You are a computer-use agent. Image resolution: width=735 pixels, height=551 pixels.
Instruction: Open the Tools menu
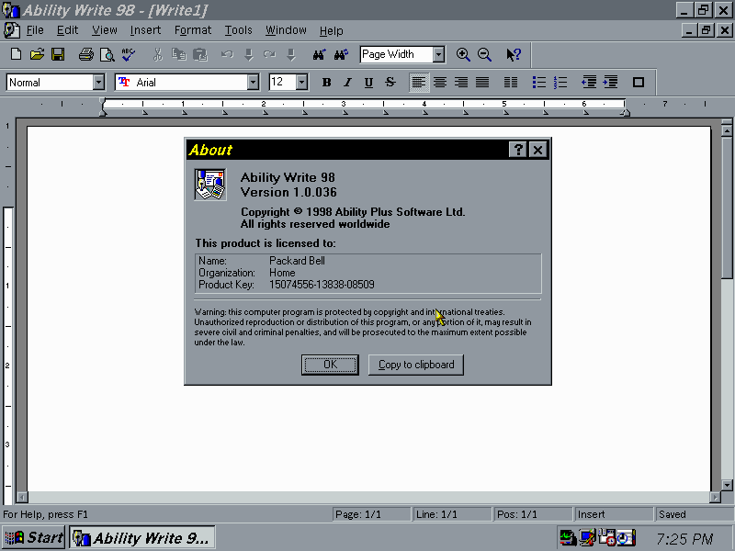pyautogui.click(x=238, y=30)
